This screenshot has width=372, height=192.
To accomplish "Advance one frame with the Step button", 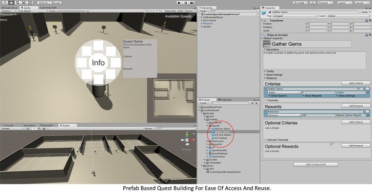I will point(192,3).
